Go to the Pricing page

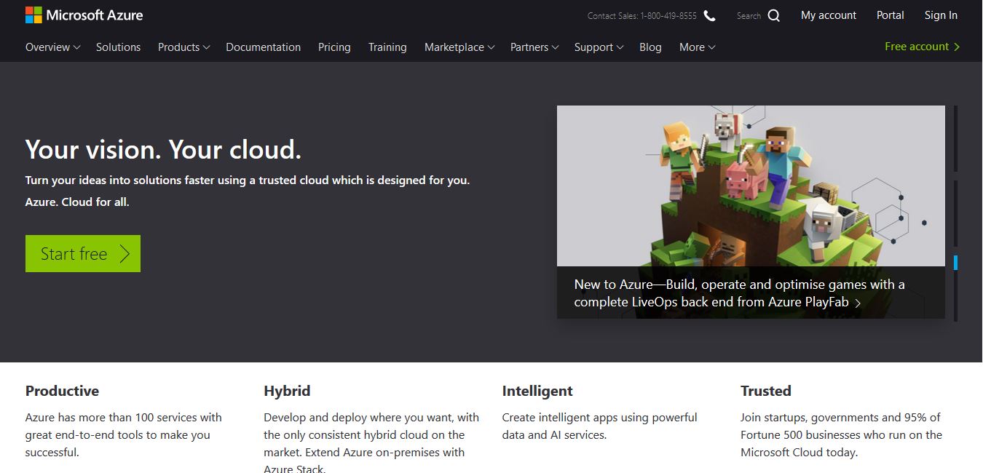334,47
